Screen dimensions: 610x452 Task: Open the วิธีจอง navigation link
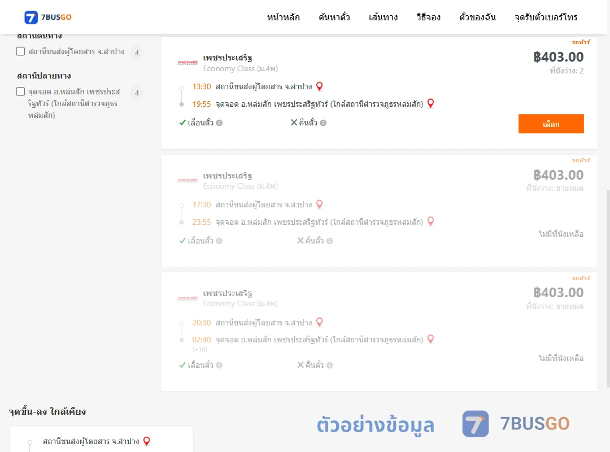pyautogui.click(x=428, y=17)
